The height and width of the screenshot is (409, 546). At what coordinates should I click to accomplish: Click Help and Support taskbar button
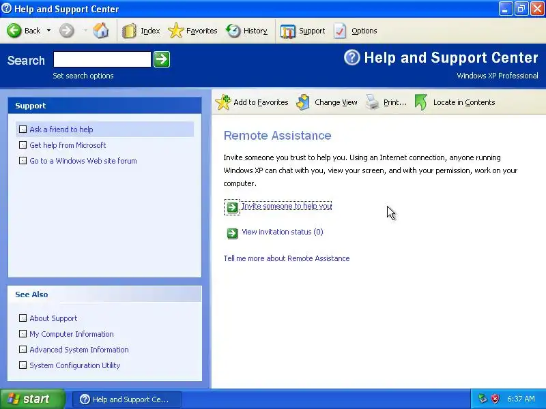click(127, 399)
